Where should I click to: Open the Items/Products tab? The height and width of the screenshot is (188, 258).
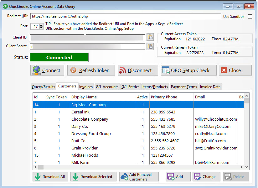(155, 87)
